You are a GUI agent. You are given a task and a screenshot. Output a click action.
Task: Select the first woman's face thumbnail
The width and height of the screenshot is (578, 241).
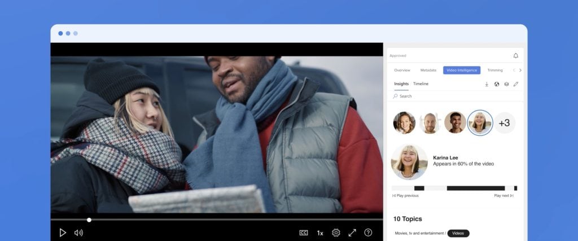404,122
